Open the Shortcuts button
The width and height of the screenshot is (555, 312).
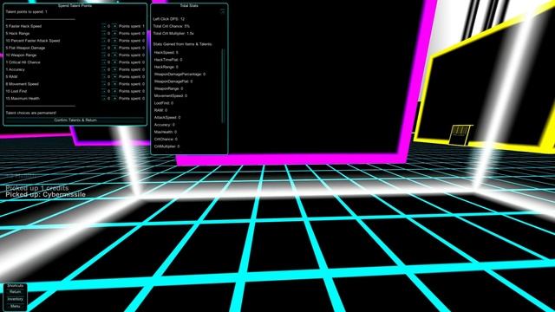[x=16, y=286]
